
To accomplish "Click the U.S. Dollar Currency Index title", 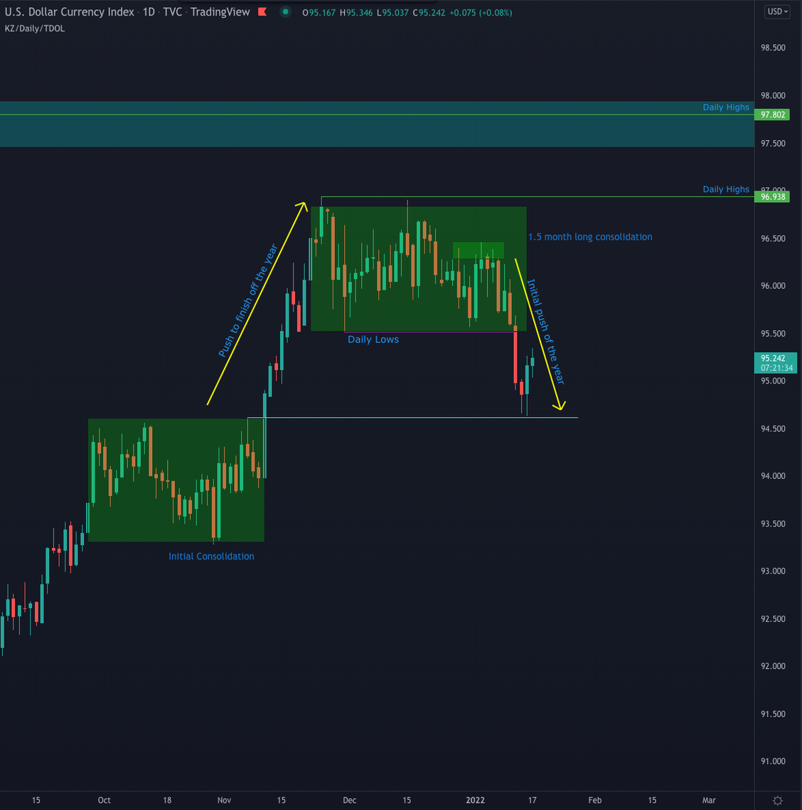I will pyautogui.click(x=69, y=12).
